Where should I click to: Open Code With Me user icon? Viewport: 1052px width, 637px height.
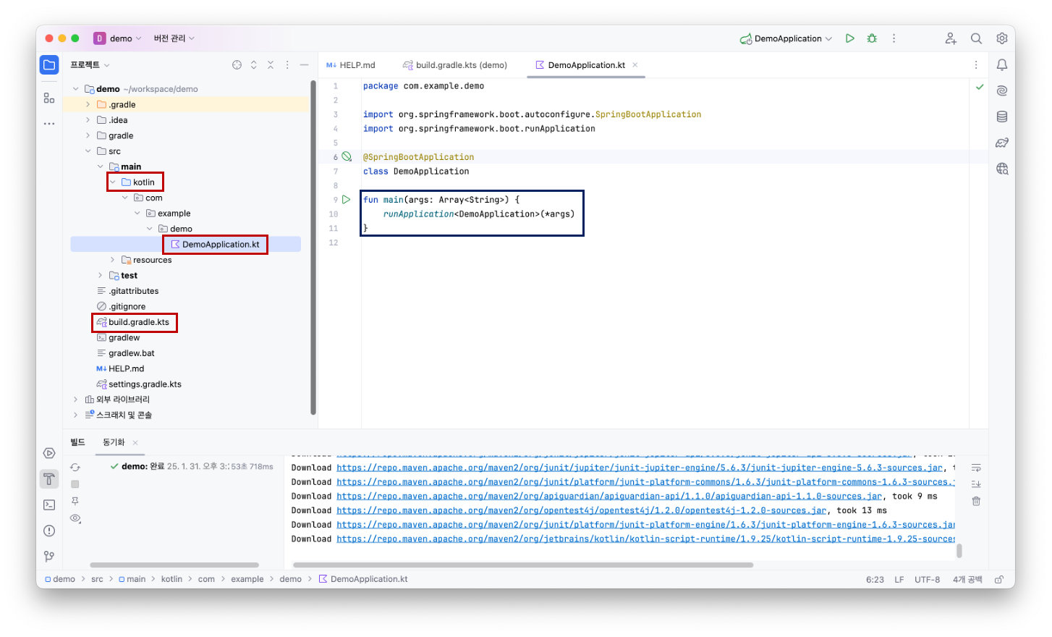tap(951, 38)
